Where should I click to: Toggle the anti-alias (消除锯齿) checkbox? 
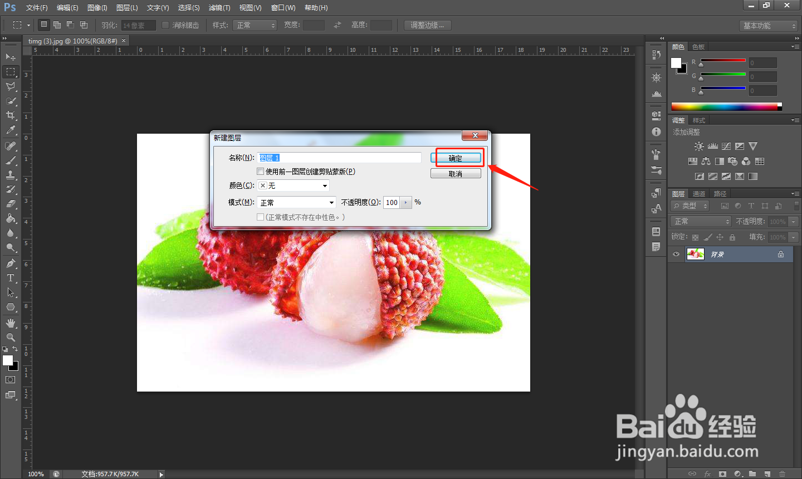point(165,25)
